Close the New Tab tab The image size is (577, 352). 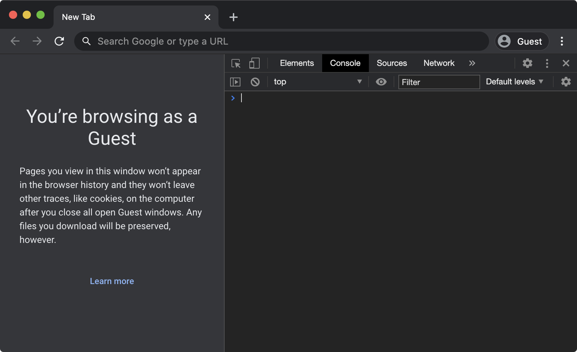[207, 17]
